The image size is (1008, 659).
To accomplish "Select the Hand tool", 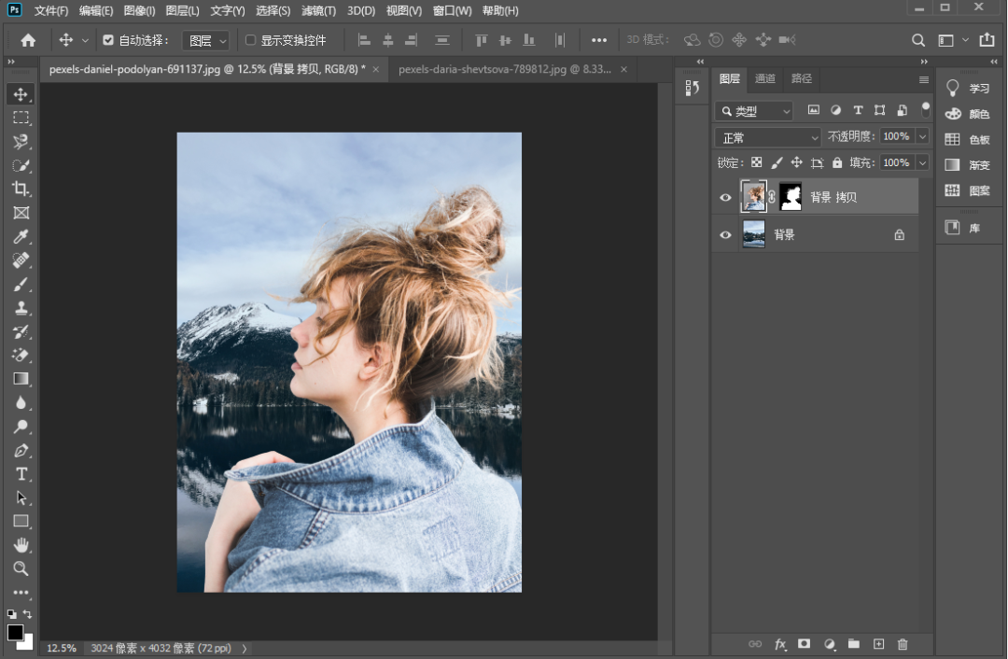I will [21, 545].
